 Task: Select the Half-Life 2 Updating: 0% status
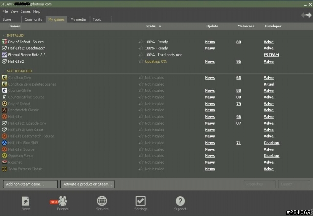pyautogui.click(x=156, y=61)
